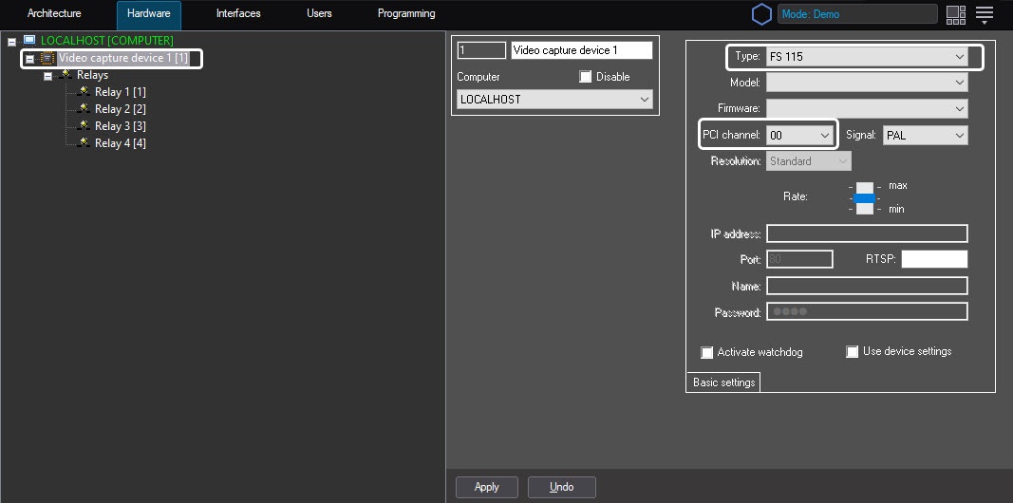Click the LOCALHOST computer icon in tree
Viewport: 1013px width, 503px height.
29,41
